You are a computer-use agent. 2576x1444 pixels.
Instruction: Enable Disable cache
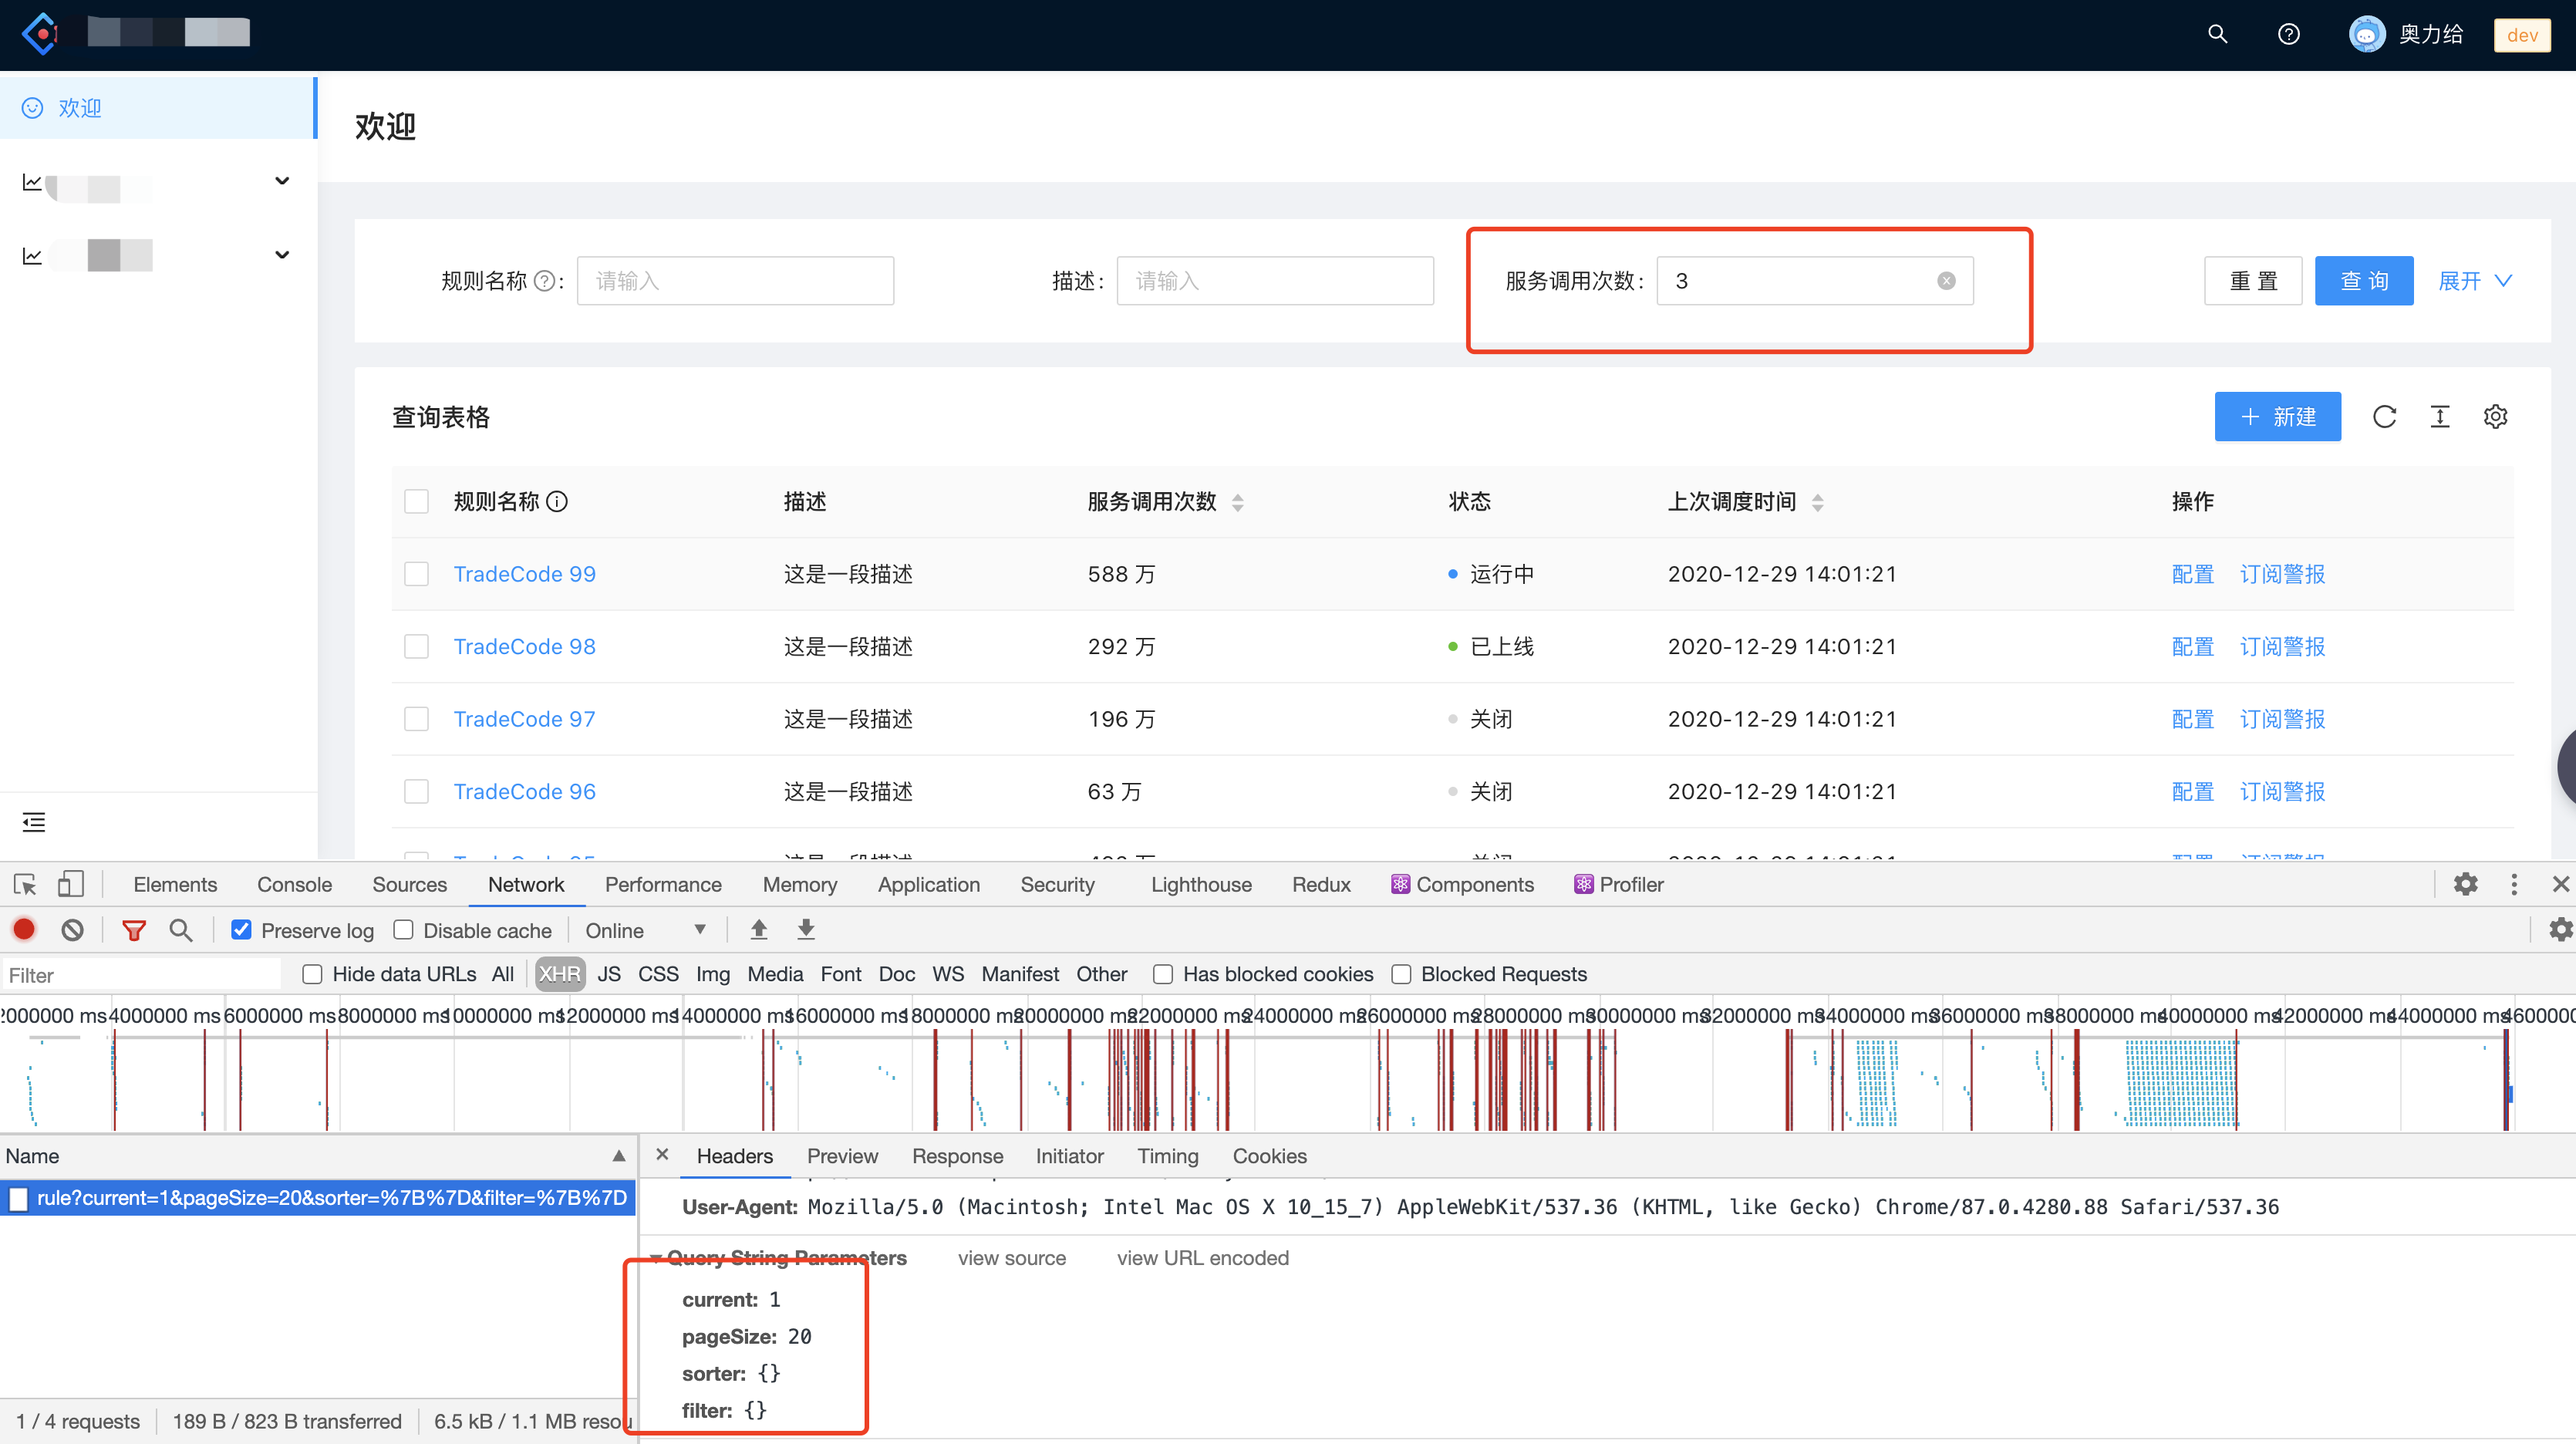[x=404, y=929]
